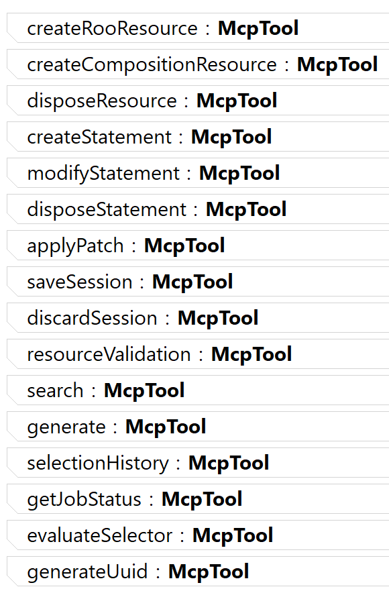Select the getJobStatus McpTool row
The height and width of the screenshot is (589, 389).
(x=198, y=499)
